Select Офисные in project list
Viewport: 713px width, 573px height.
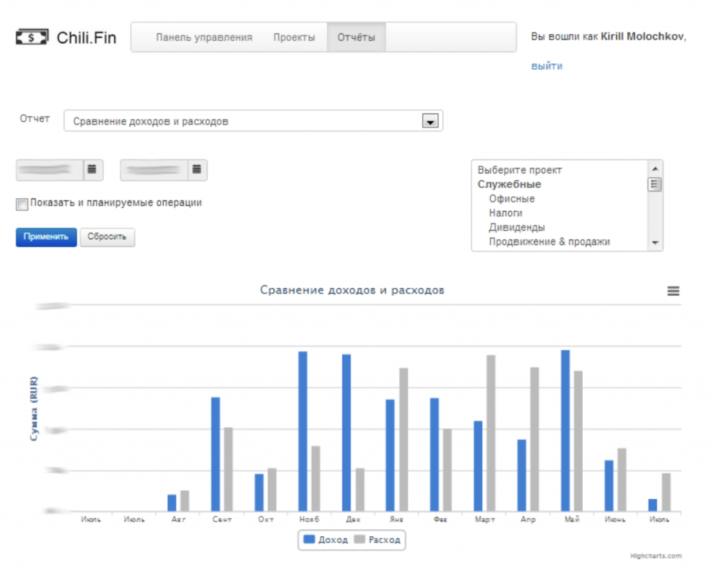(512, 199)
